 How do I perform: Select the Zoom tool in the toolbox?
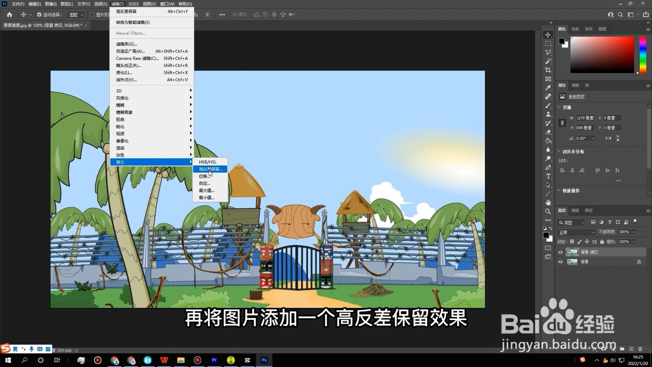point(548,211)
